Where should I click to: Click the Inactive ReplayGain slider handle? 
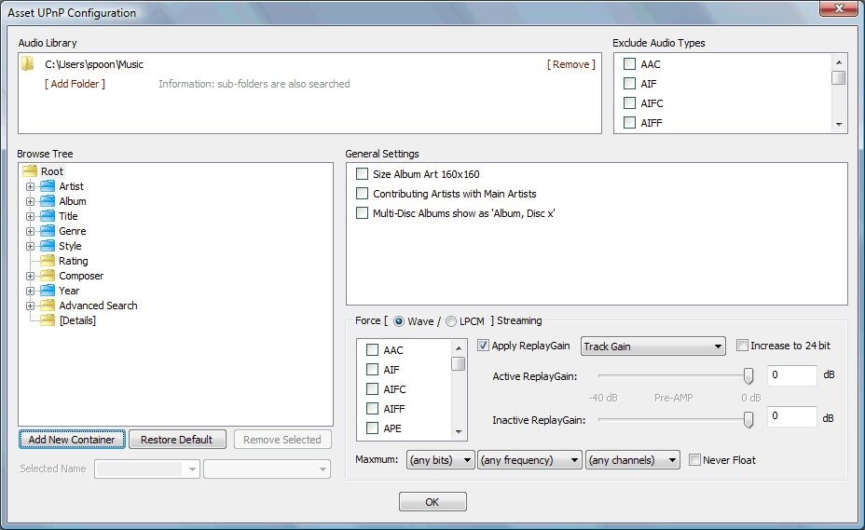(x=748, y=420)
